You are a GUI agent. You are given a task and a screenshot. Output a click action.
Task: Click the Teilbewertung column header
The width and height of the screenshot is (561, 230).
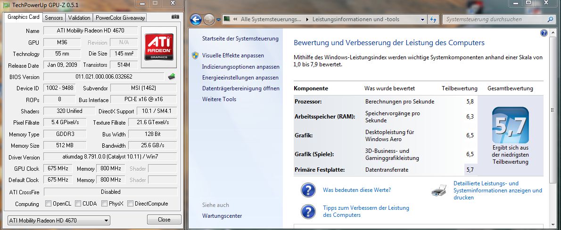pos(459,88)
